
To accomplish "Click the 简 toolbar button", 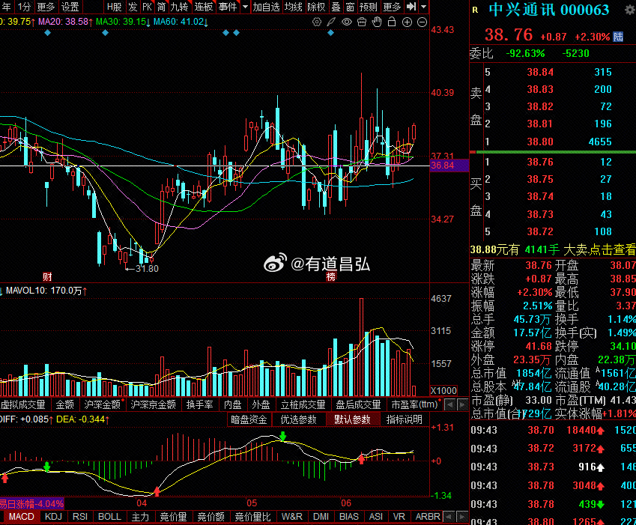I will tap(161, 7).
